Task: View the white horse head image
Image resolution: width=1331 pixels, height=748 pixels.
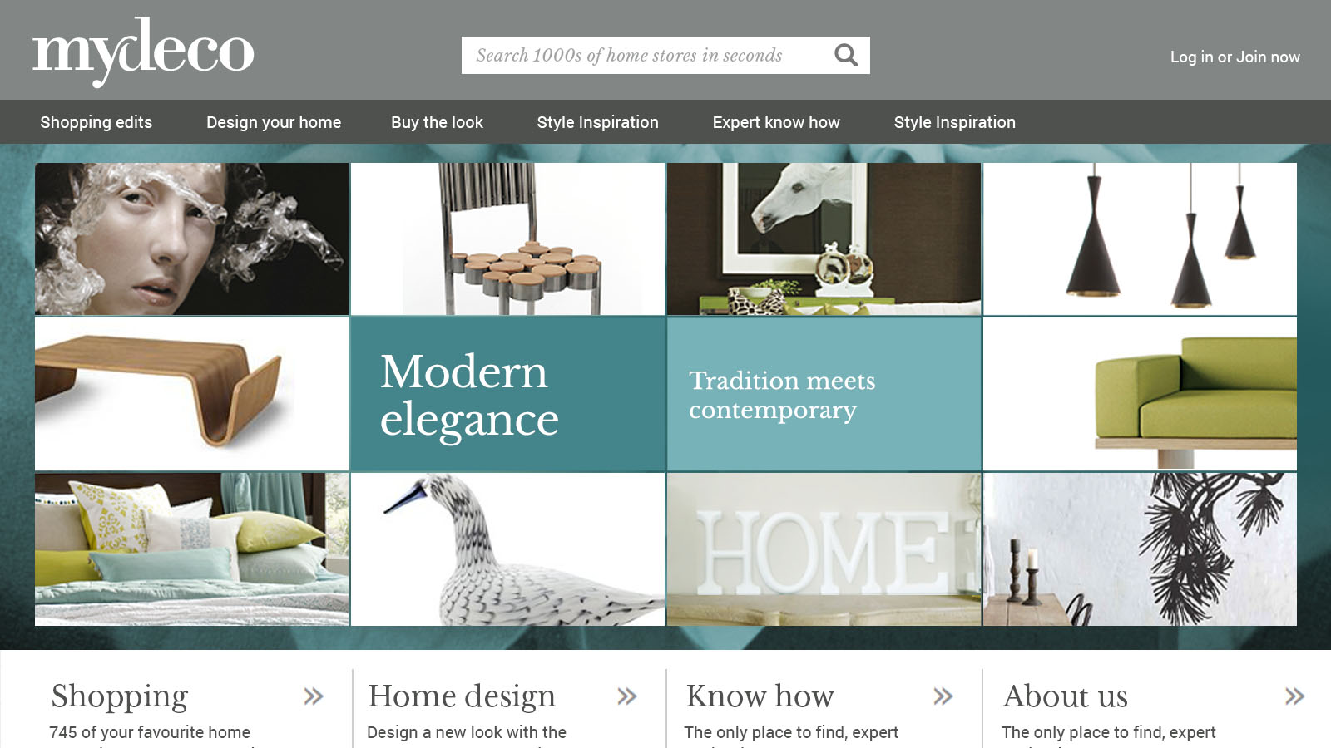Action: point(824,239)
